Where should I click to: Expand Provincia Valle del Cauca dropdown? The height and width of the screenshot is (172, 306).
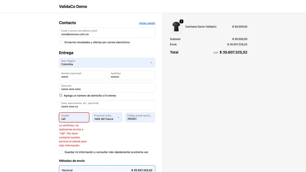coord(107,117)
